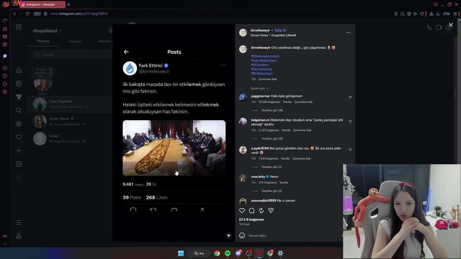Click the Arama search messages field
The height and width of the screenshot is (259, 461).
pos(72,54)
